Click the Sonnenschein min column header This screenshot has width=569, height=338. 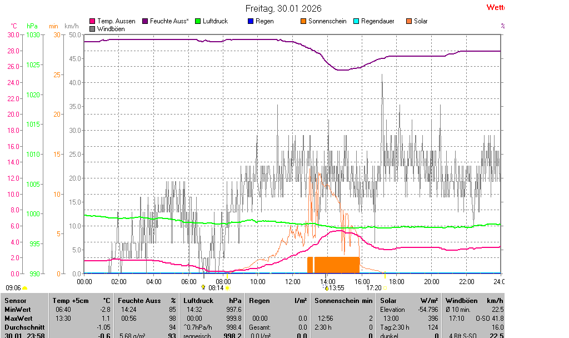(x=343, y=300)
